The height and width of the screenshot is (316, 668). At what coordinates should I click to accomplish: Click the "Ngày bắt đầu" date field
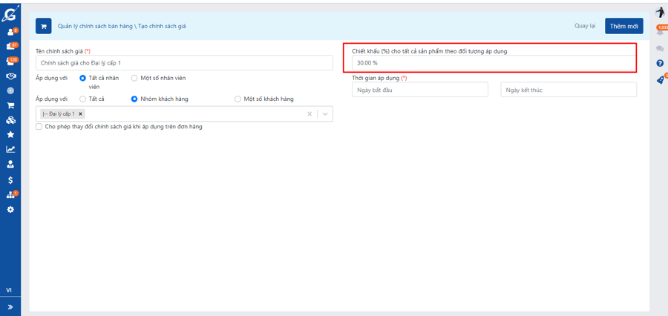(x=419, y=90)
